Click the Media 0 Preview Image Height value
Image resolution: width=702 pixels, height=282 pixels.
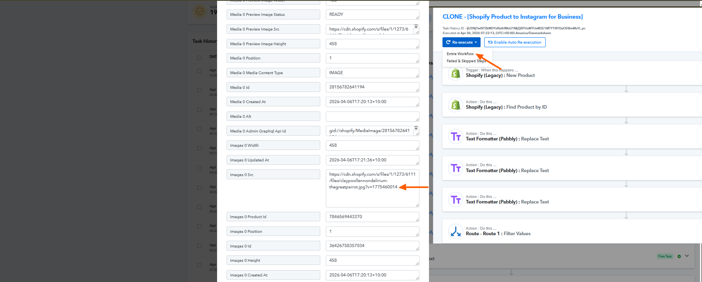[372, 44]
